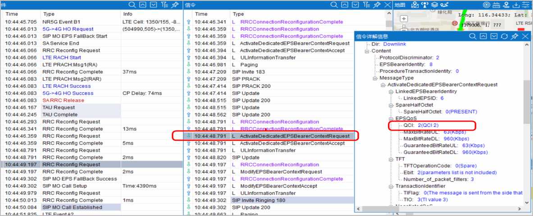533x216 pixels.
Task: Collapse the EPSQoS tree node
Action: coord(391,119)
